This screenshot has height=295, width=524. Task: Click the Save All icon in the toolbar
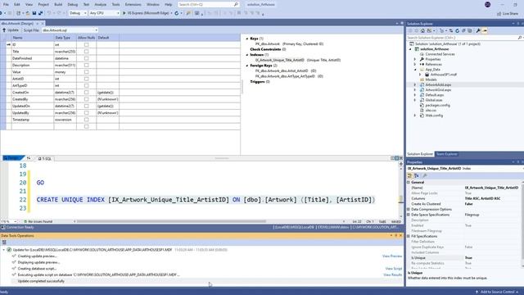(x=40, y=13)
